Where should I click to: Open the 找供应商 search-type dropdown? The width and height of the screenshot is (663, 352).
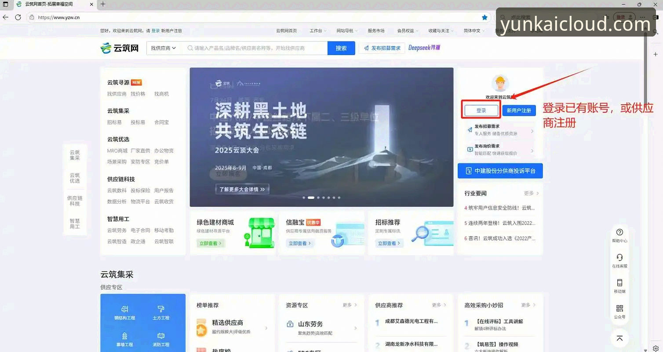[x=163, y=48]
